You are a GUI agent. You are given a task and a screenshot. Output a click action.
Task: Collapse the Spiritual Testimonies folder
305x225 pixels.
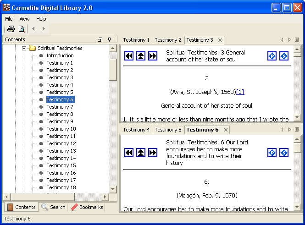pyautogui.click(x=24, y=48)
